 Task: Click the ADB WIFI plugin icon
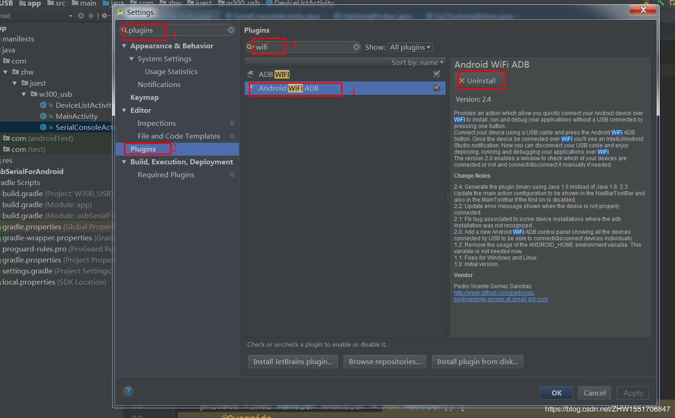(251, 74)
